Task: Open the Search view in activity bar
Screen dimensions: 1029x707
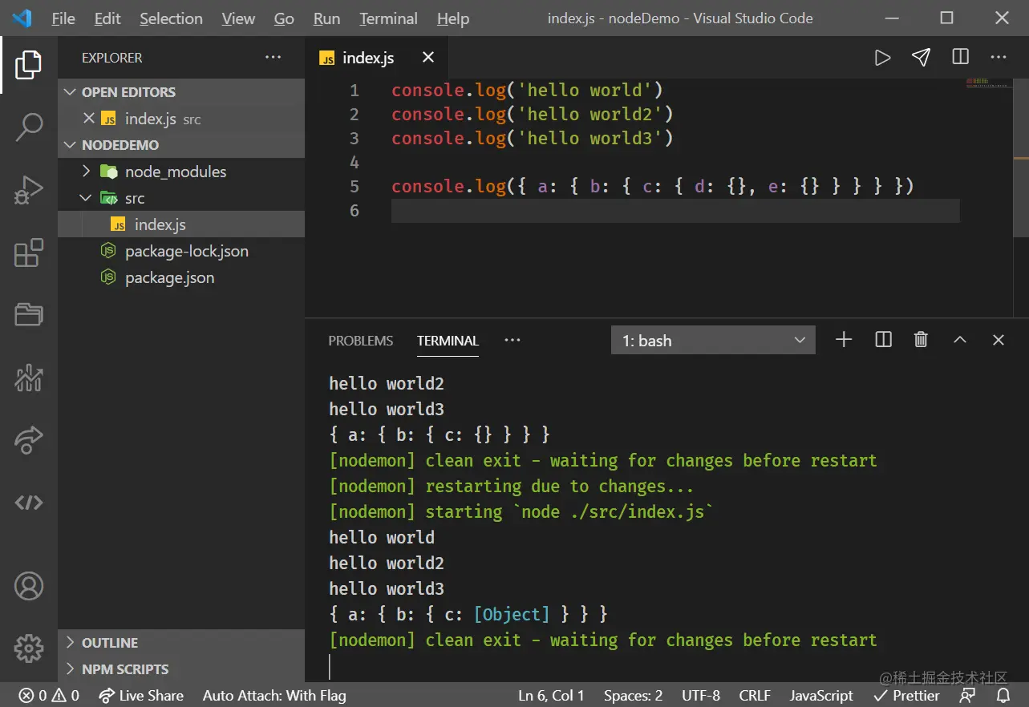Action: pos(28,127)
